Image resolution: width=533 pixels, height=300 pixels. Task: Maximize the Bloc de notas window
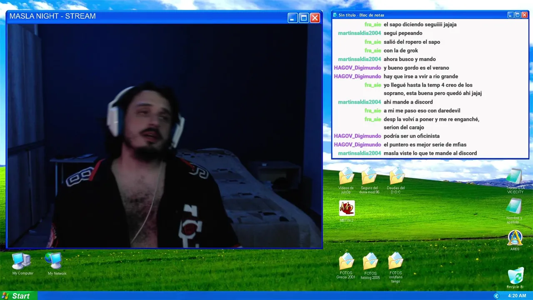[518, 15]
